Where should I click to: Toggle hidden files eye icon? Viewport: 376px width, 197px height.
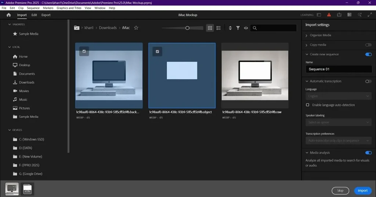pos(246,28)
